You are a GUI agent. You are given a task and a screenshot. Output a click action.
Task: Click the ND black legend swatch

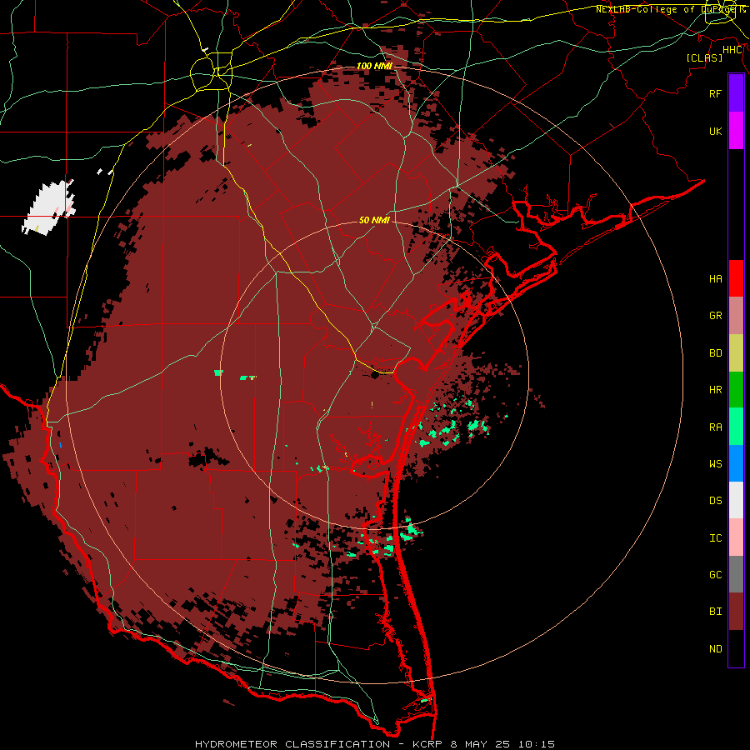click(736, 648)
